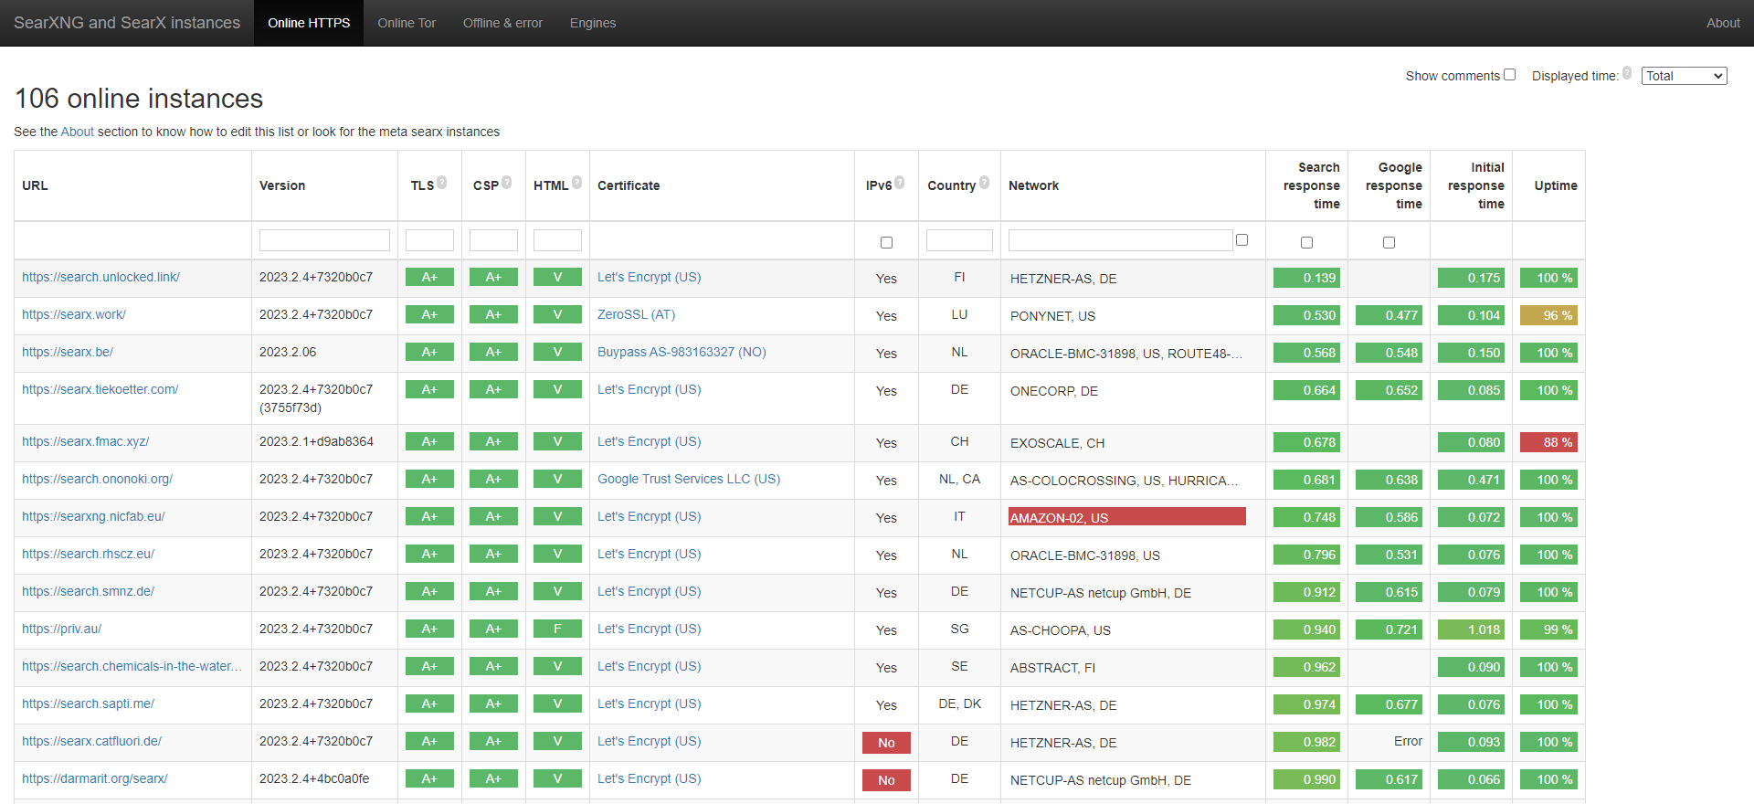The height and width of the screenshot is (804, 1754).
Task: Click the About link in the description
Action: click(x=78, y=132)
